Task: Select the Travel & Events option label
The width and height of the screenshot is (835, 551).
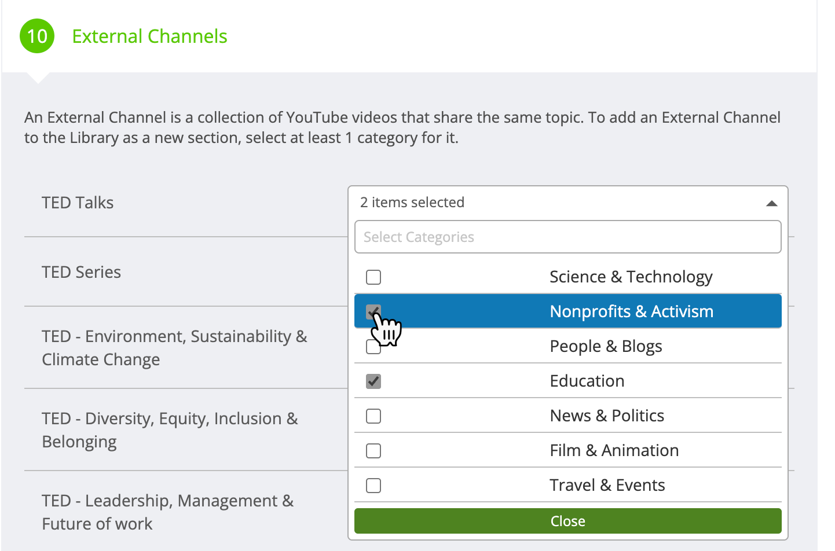Action: tap(607, 485)
